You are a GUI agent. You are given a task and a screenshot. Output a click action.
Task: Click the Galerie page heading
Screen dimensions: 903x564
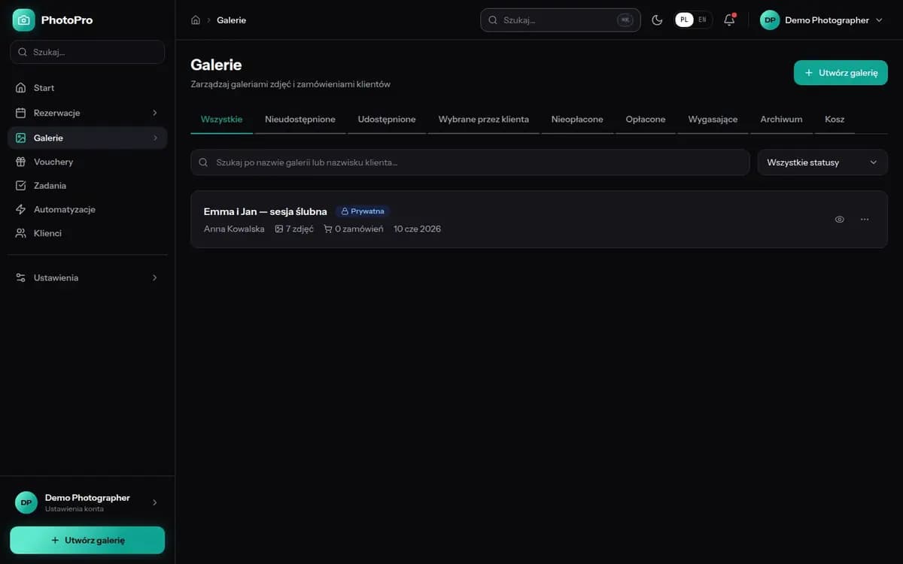point(216,65)
